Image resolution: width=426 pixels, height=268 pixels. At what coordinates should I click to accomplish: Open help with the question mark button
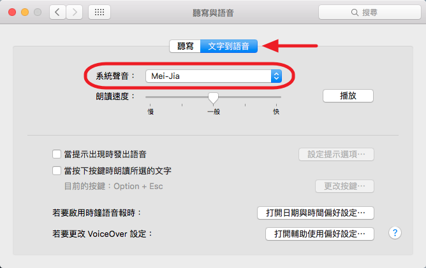tap(395, 233)
